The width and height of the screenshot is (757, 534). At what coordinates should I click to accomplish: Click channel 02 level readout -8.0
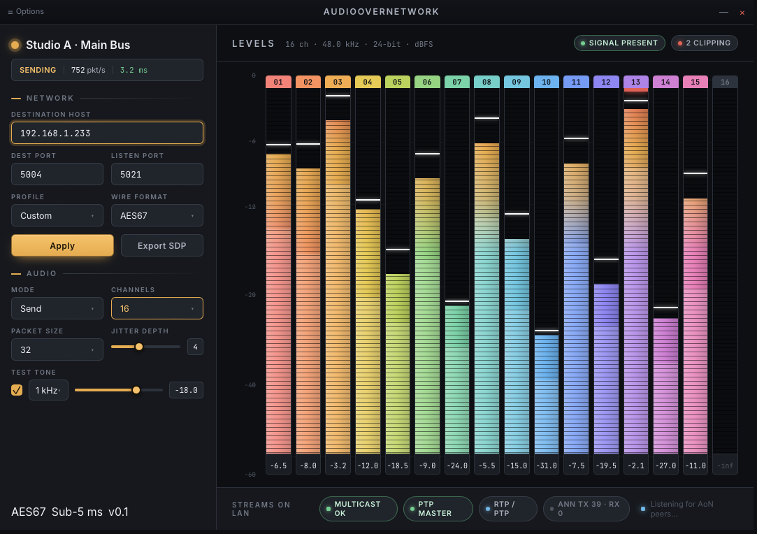(x=308, y=466)
